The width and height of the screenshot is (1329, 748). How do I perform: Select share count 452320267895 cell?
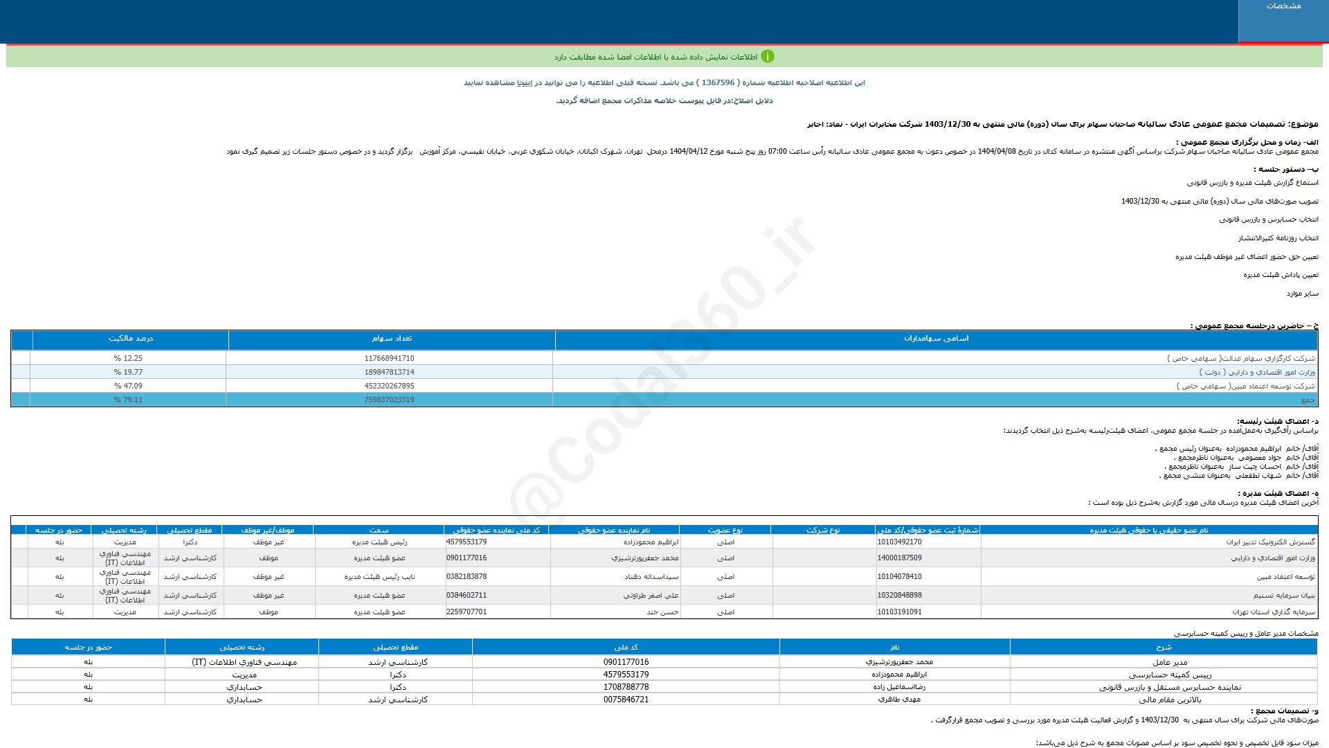coord(389,386)
